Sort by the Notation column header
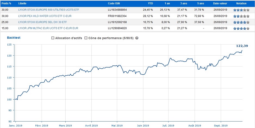The image size is (255, 128). tap(241, 4)
